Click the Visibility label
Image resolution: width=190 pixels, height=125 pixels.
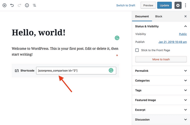141,34
